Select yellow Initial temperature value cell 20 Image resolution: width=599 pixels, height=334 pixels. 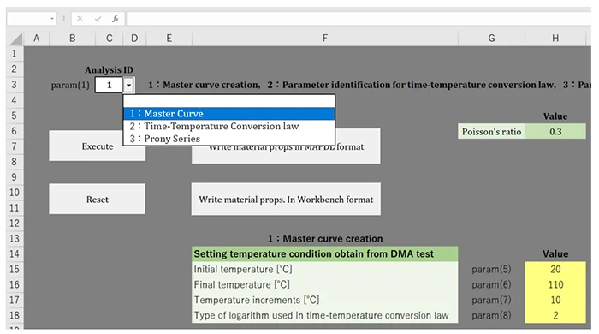pos(555,269)
